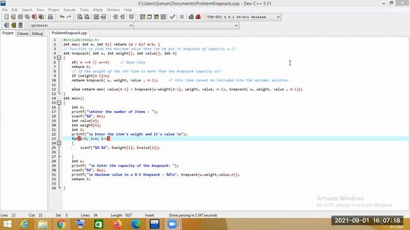Click the Profile analysis bar chart icon
410x230 pixels.
point(191,17)
